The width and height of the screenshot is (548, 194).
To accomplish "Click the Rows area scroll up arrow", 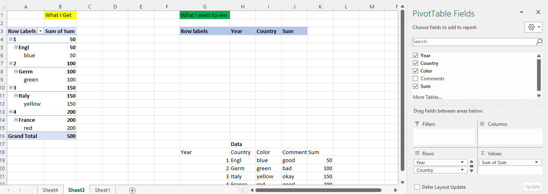I will (x=471, y=161).
